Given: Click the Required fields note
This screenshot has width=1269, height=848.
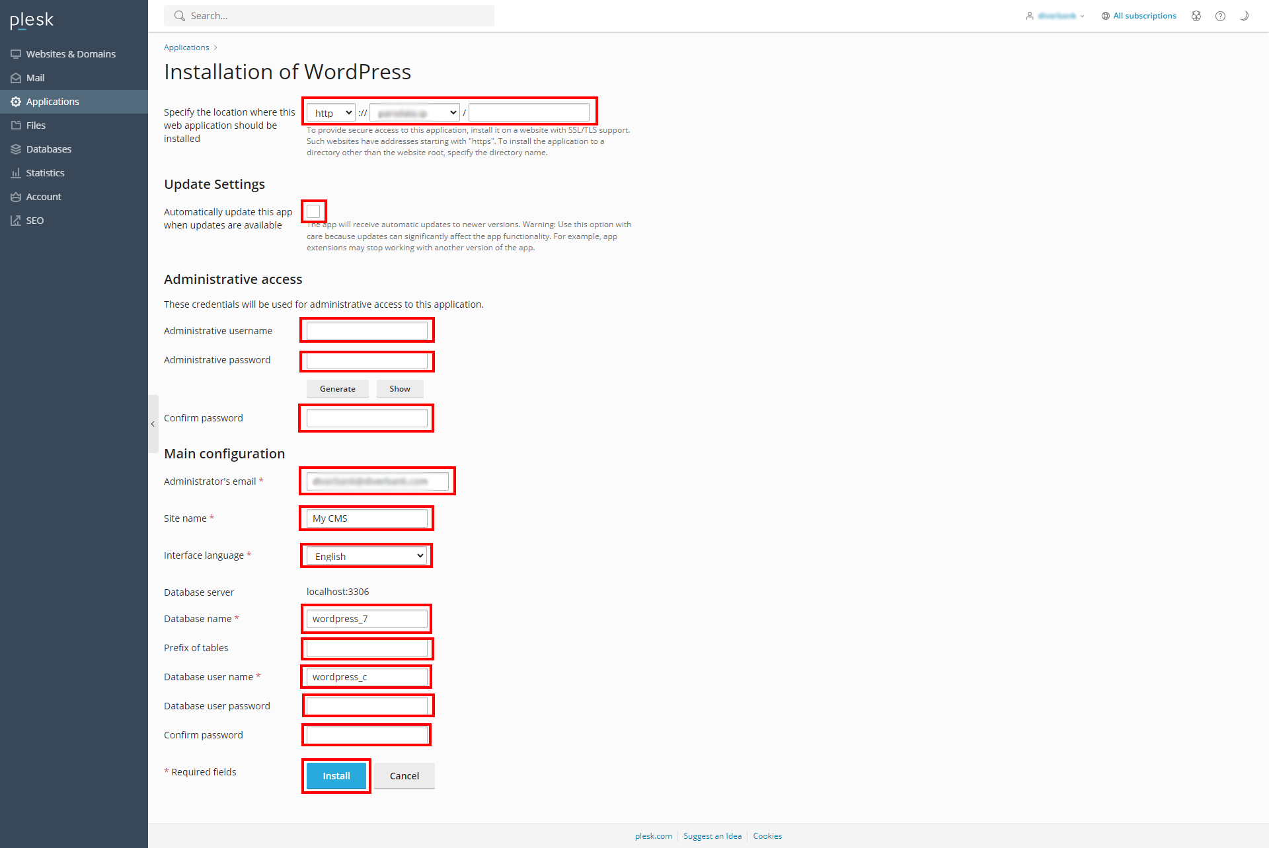Looking at the screenshot, I should click(x=200, y=772).
